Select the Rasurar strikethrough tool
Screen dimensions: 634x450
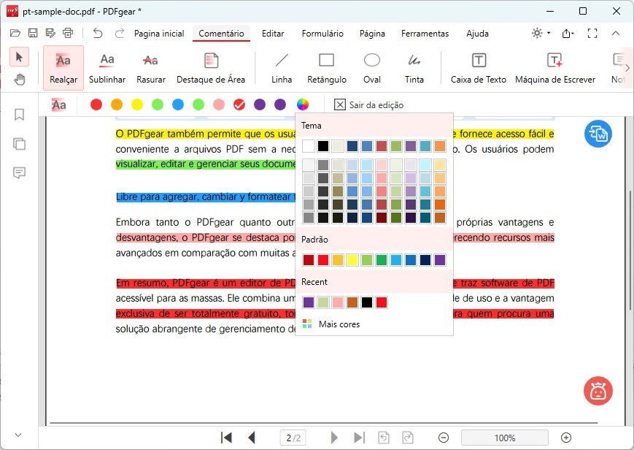point(150,68)
